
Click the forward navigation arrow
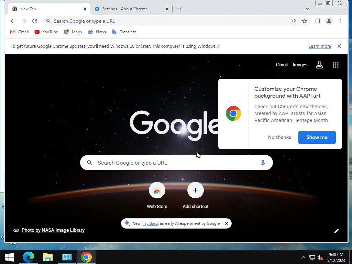click(x=24, y=21)
